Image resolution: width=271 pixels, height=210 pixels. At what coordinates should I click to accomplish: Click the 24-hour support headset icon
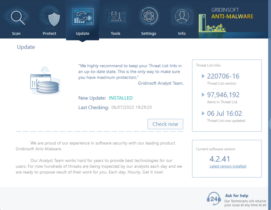pyautogui.click(x=214, y=199)
